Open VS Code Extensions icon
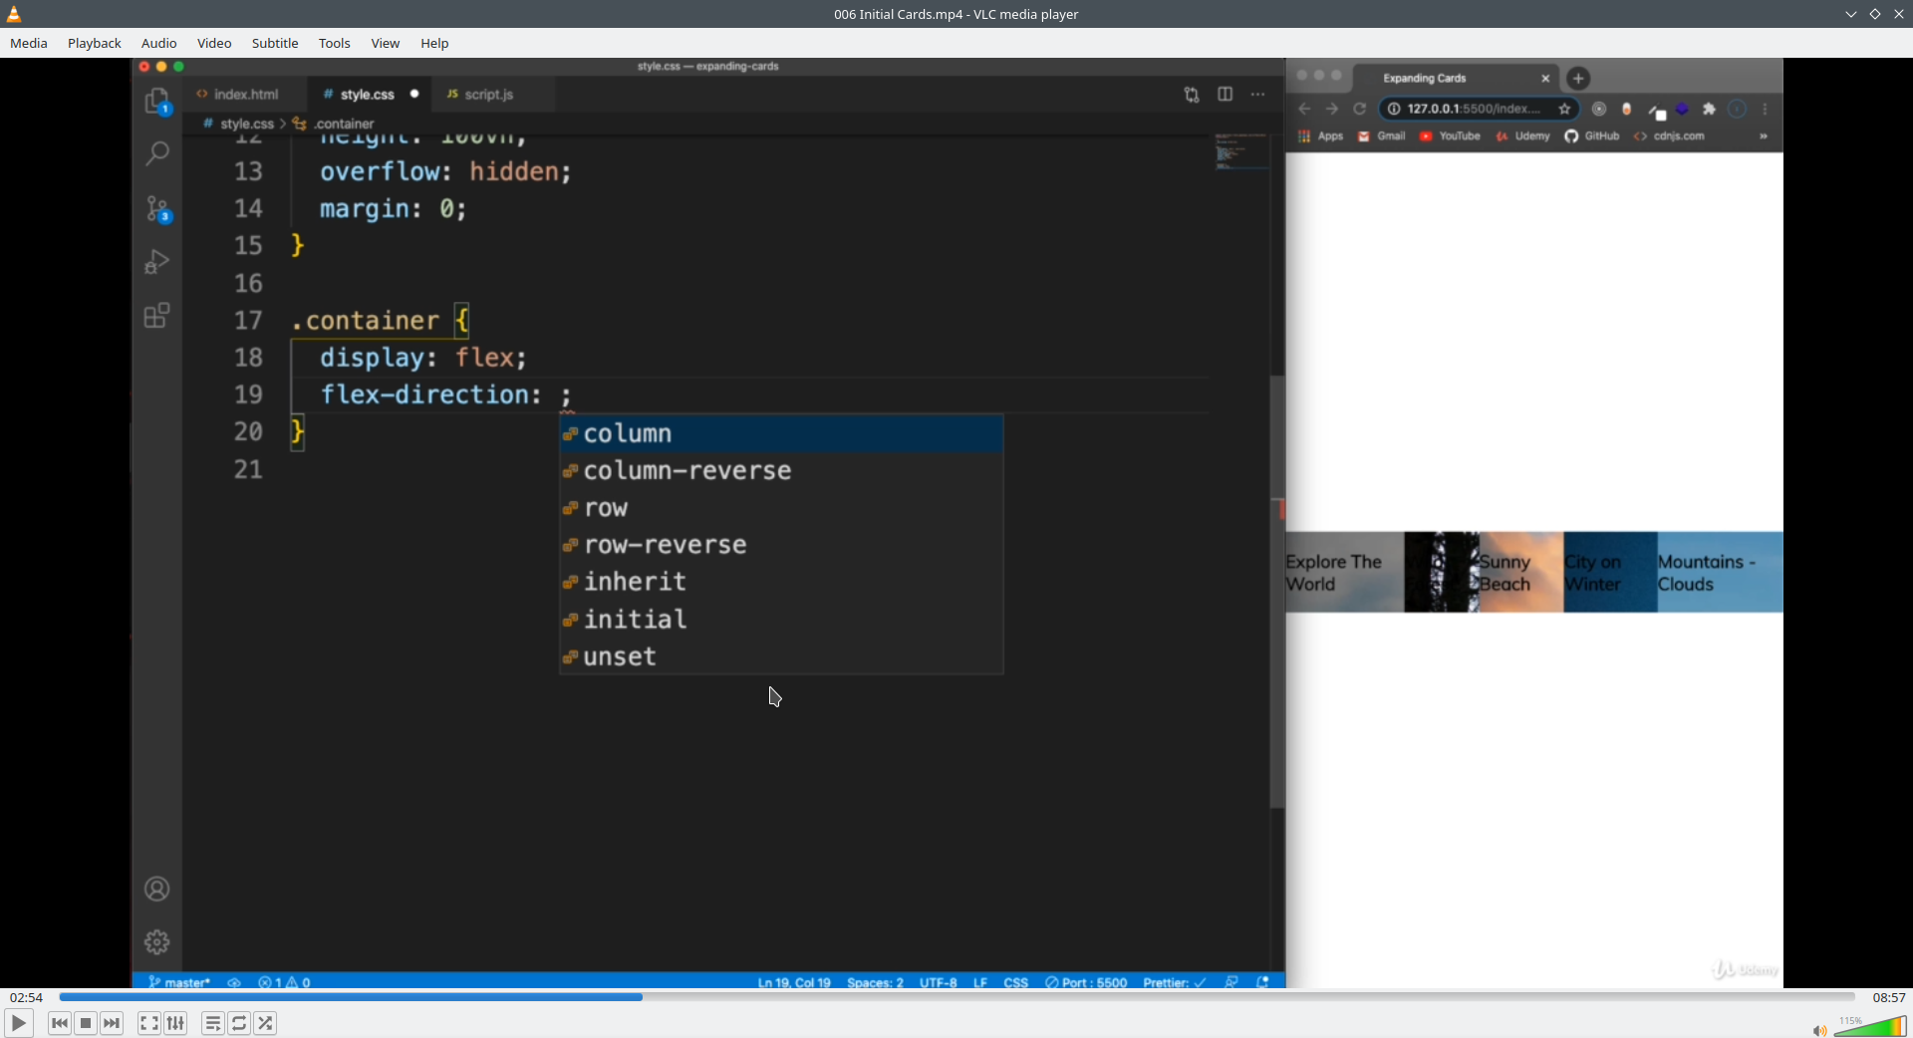The width and height of the screenshot is (1913, 1038). pyautogui.click(x=157, y=316)
